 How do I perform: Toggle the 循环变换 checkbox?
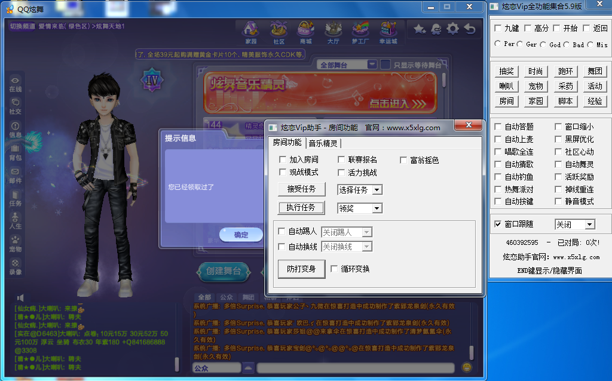tap(334, 269)
